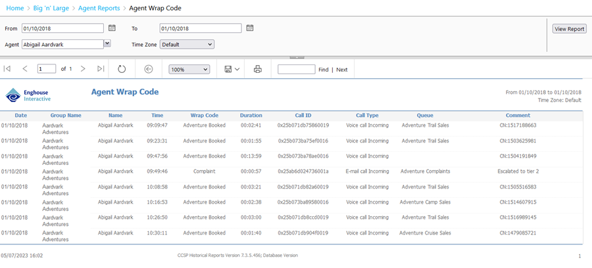The width and height of the screenshot is (592, 268).
Task: Open the To date calendar picker
Action: coord(250,28)
